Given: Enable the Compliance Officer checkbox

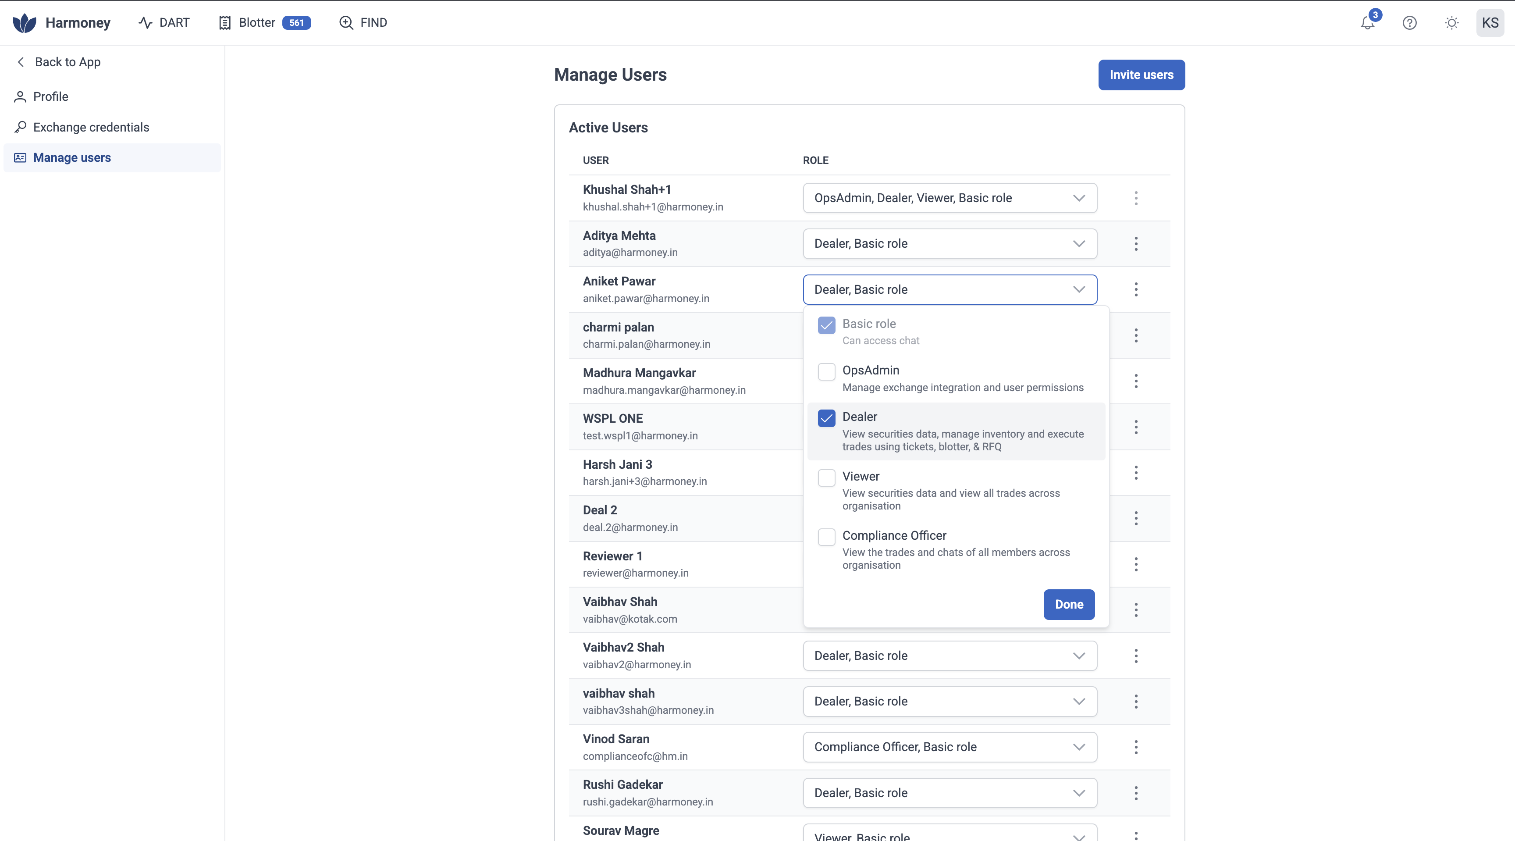Looking at the screenshot, I should coord(826,537).
